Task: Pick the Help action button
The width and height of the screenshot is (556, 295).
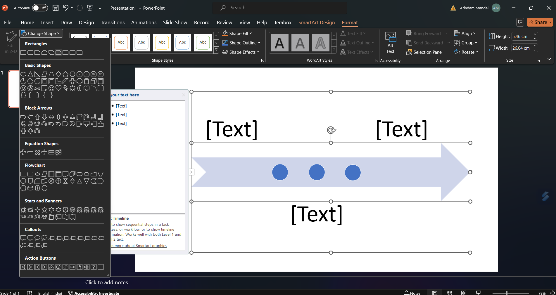Action: click(94, 267)
